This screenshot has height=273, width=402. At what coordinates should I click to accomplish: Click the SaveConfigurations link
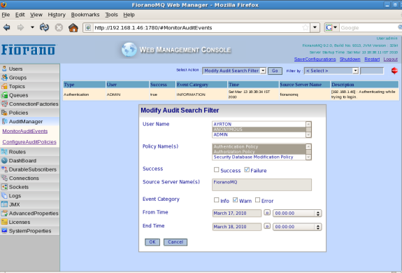point(315,59)
